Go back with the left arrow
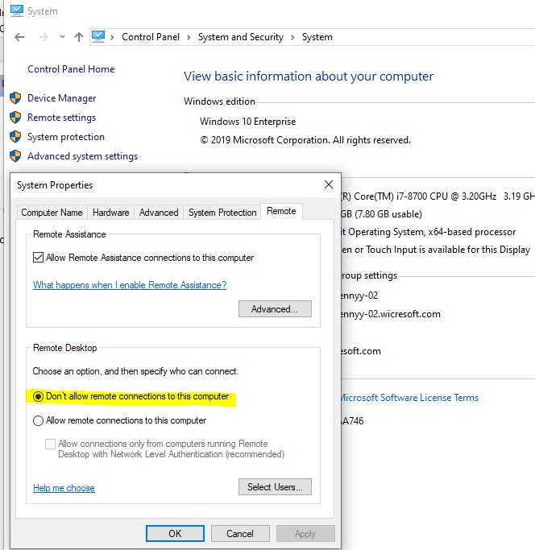This screenshot has width=535, height=550. [x=19, y=37]
